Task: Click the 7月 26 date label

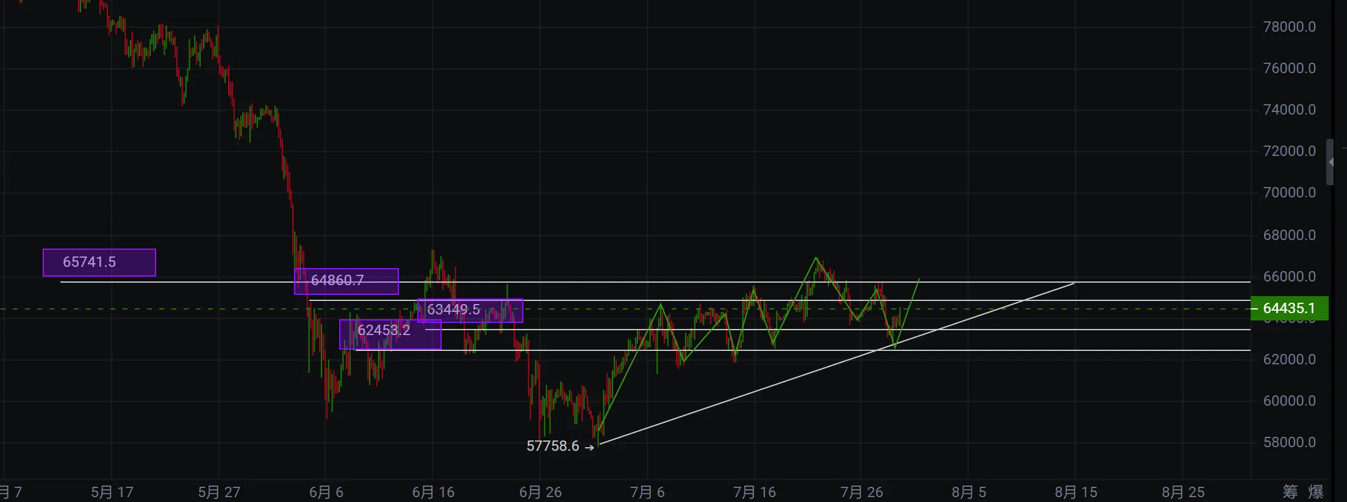Action: 861,492
